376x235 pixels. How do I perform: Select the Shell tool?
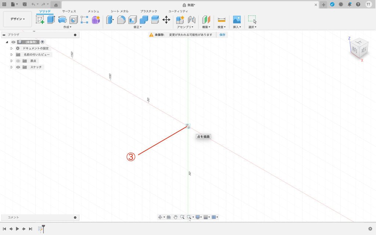(133, 20)
